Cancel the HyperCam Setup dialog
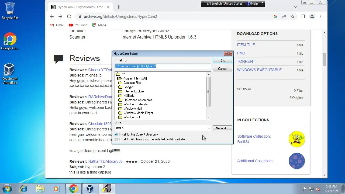This screenshot has width=345, height=194. point(222,69)
